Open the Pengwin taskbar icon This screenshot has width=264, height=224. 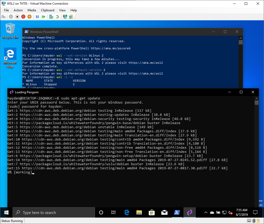[x=190, y=213]
